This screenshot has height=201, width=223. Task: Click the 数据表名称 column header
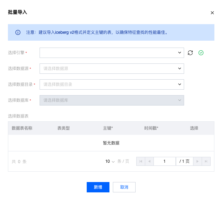[x=22, y=128]
